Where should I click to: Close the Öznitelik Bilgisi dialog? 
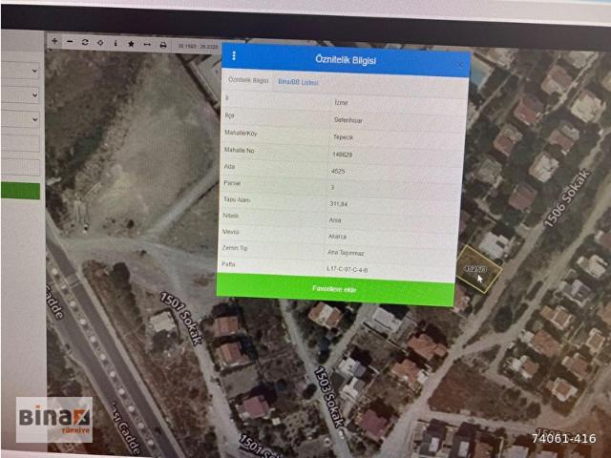pyautogui.click(x=460, y=65)
